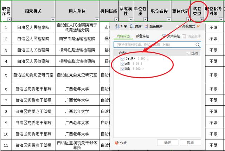Open filter dropdown for 用人单位 column
The height and width of the screenshot is (151, 225).
(97, 19)
